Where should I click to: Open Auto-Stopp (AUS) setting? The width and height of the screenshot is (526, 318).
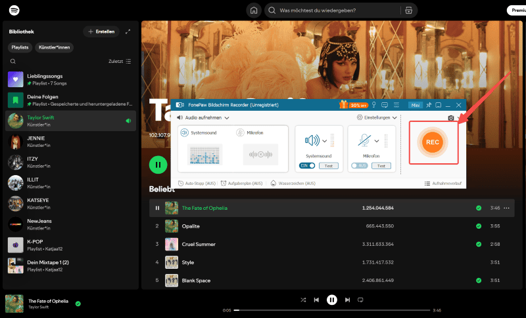tap(197, 183)
